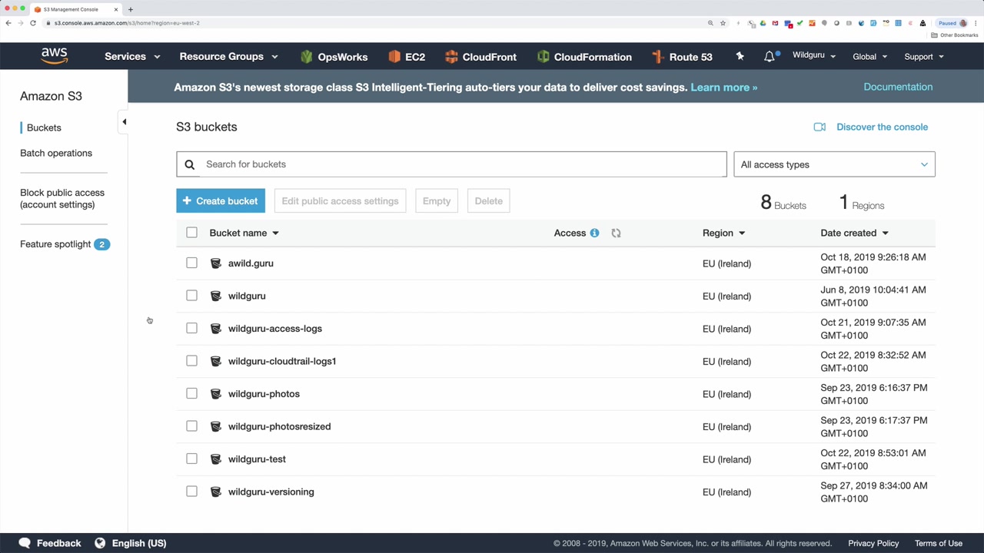
Task: Click the video camera icon beside Discover the console
Action: click(x=819, y=127)
